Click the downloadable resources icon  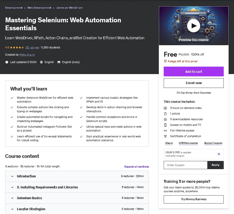(165, 119)
